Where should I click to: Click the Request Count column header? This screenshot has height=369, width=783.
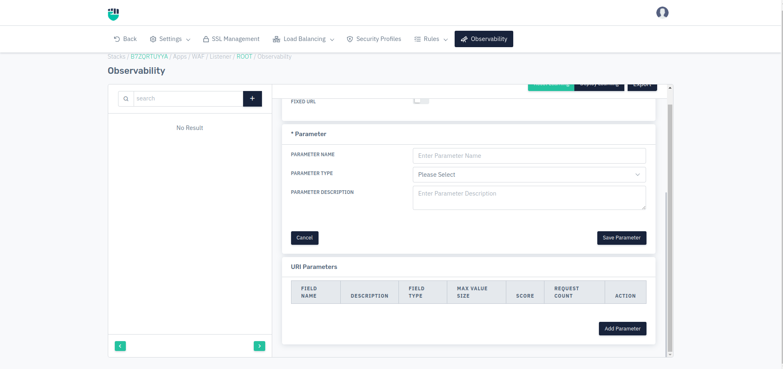574,292
